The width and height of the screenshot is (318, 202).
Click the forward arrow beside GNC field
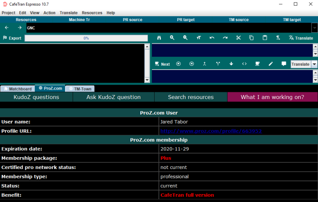click(19, 27)
